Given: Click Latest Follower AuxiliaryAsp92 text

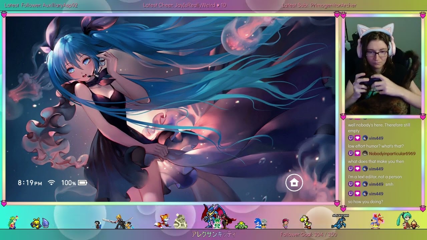Looking at the screenshot, I should (x=41, y=5).
